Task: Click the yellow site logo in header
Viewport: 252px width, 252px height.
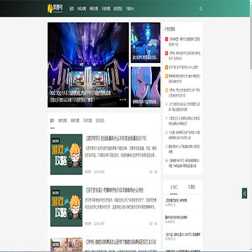Action: (x=55, y=8)
